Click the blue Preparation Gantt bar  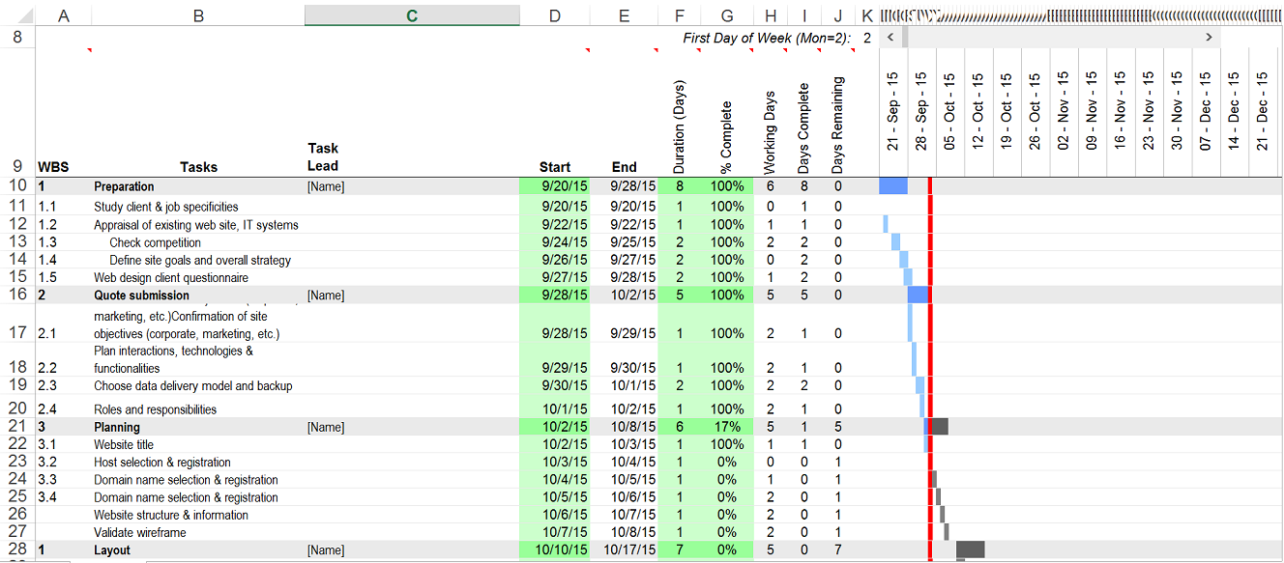[x=893, y=186]
